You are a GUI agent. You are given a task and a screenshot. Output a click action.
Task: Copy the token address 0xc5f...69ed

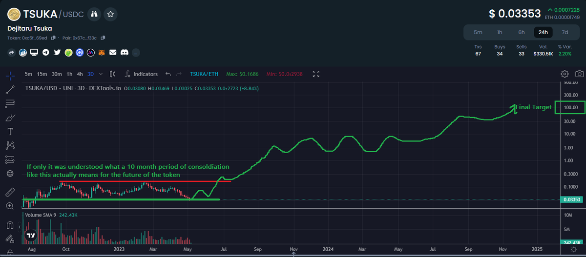[x=53, y=38]
